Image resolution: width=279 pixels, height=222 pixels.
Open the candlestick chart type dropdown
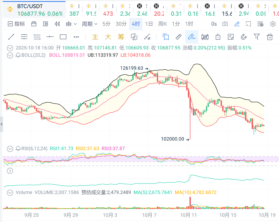[x=72, y=24]
